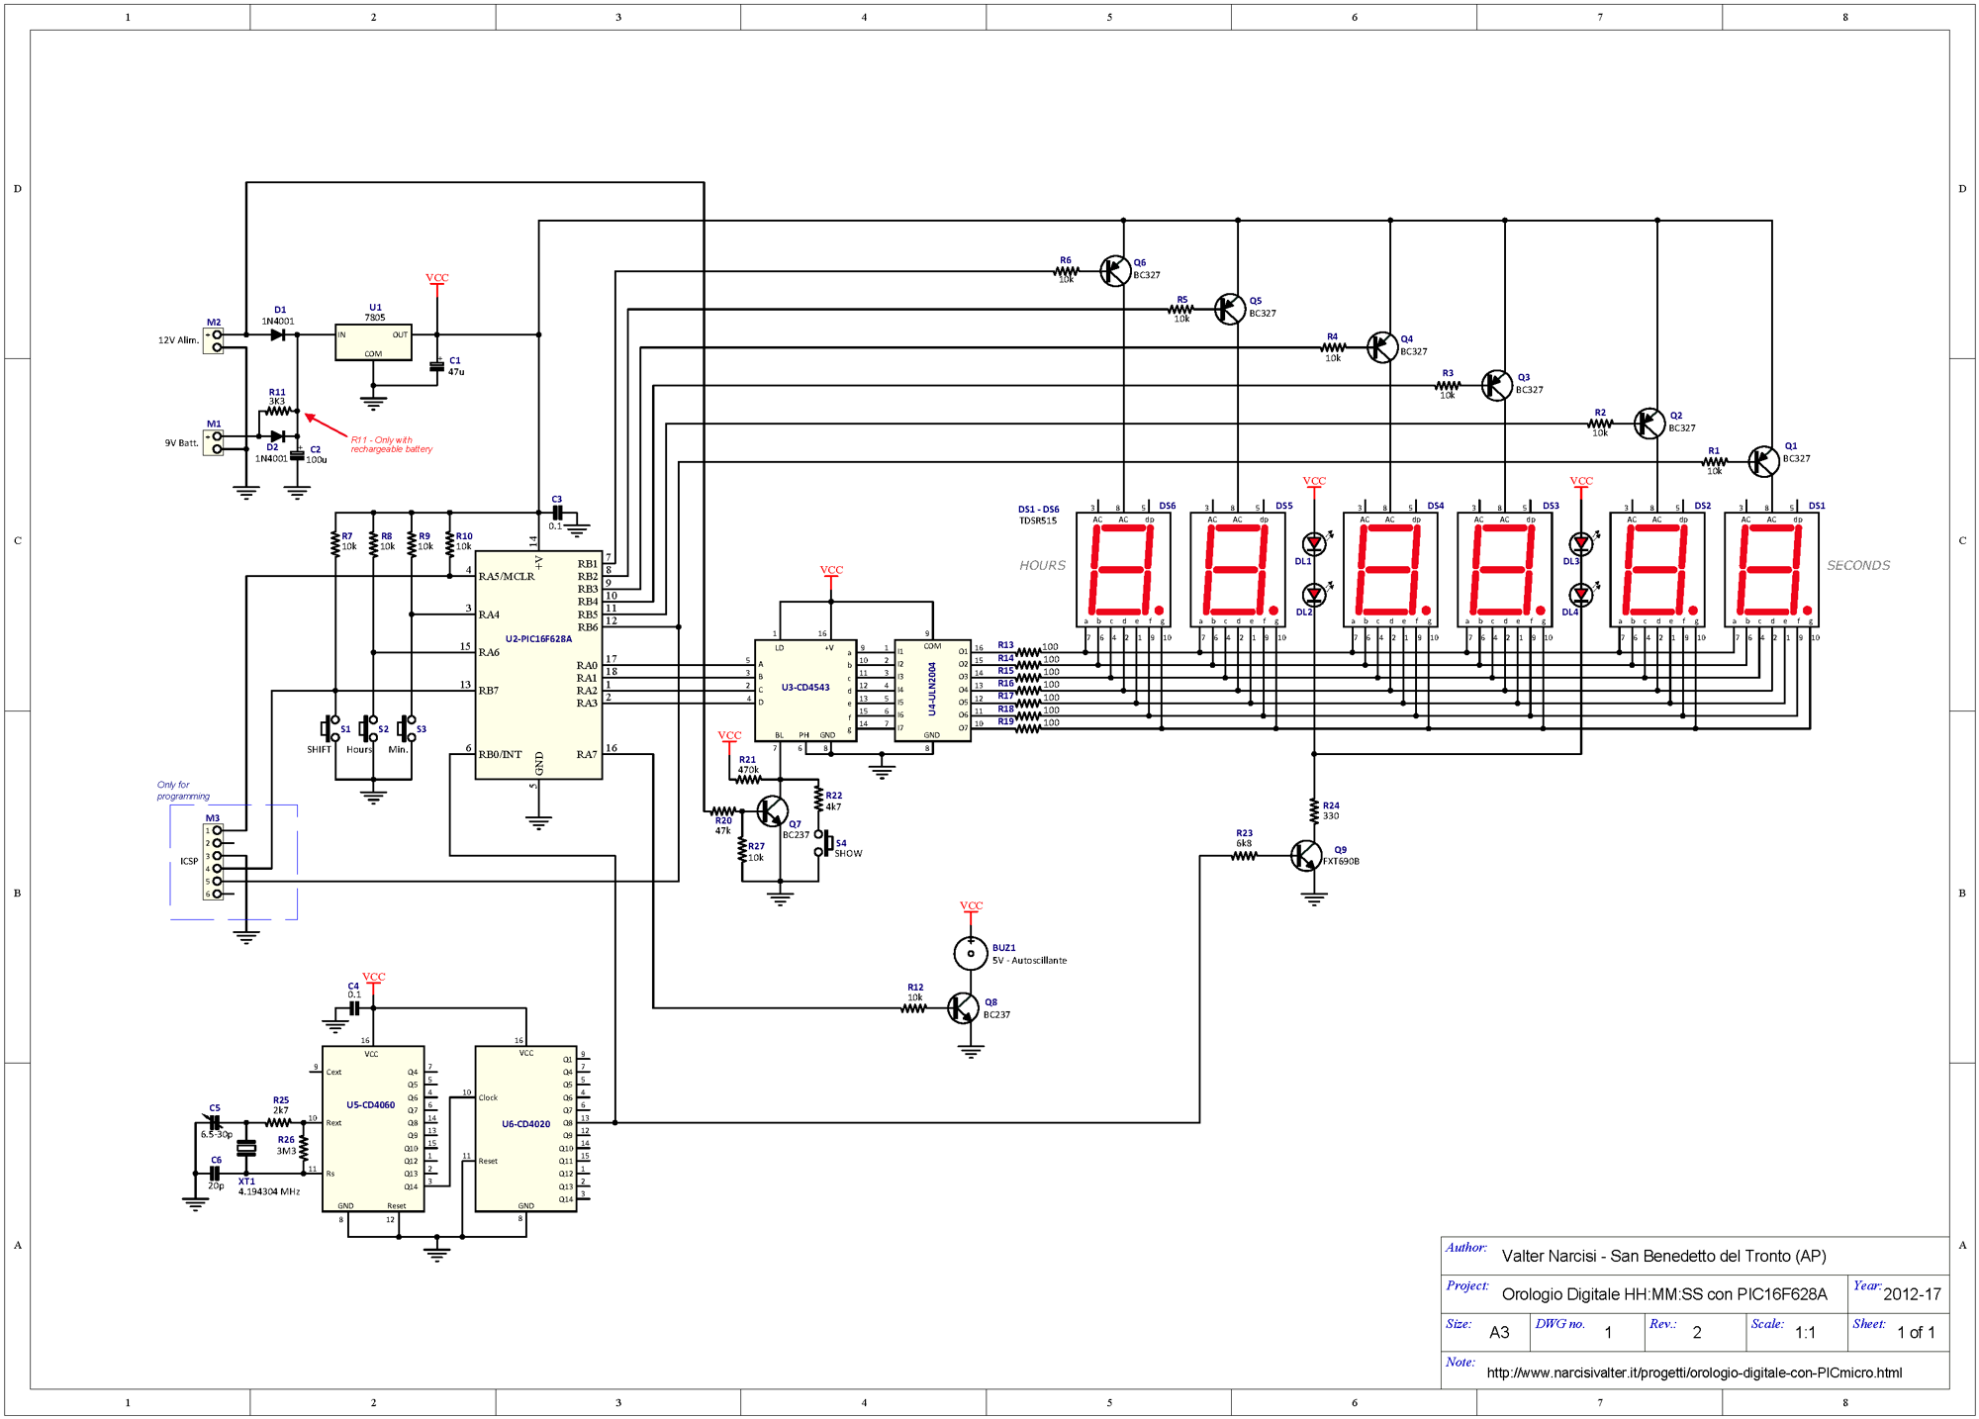Click transistor Q6 BC327

point(1115,270)
